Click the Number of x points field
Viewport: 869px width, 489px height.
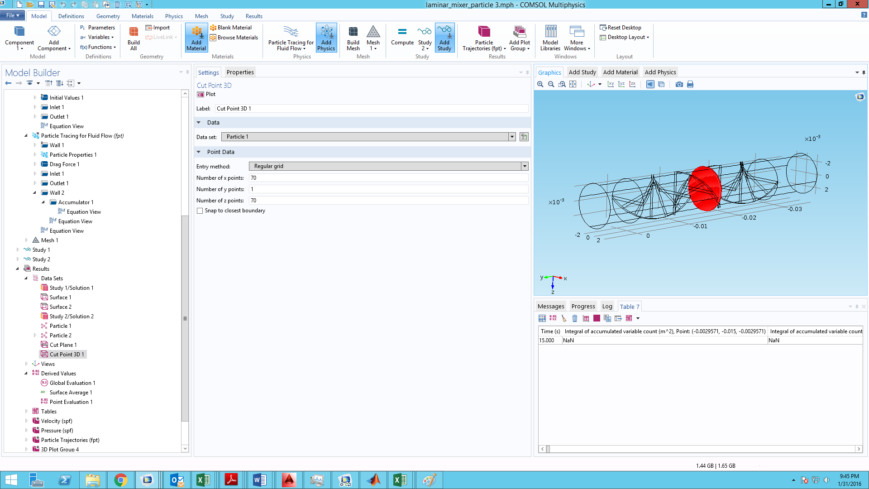coord(388,178)
